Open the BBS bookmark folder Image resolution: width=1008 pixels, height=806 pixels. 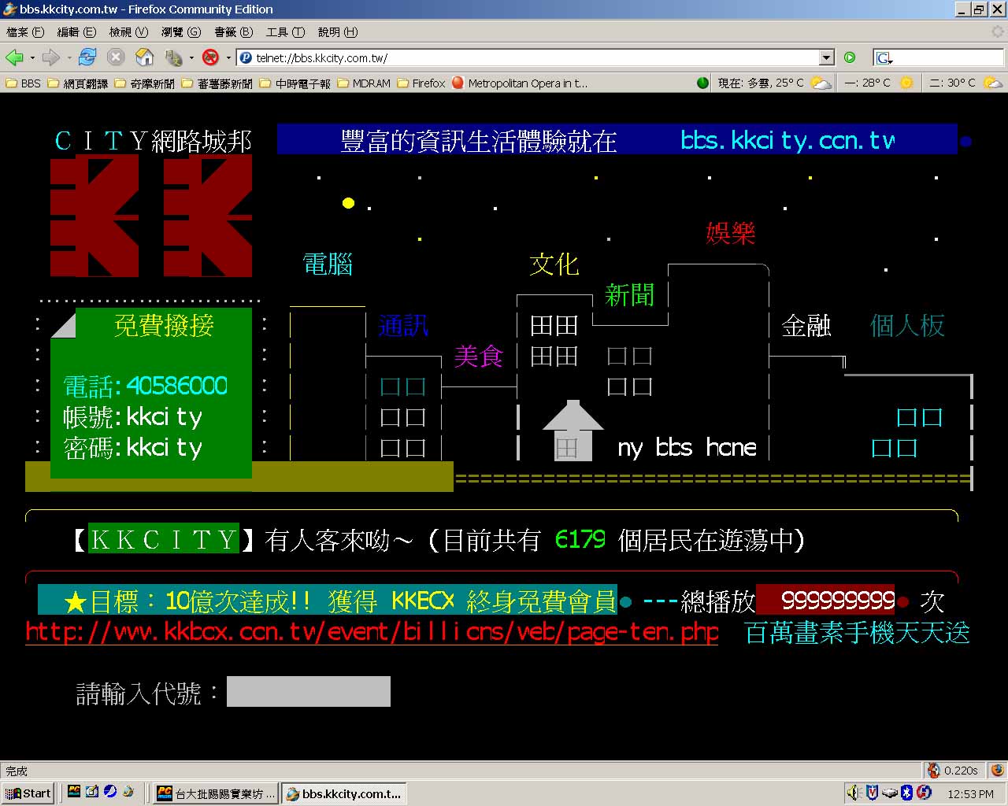coord(23,83)
